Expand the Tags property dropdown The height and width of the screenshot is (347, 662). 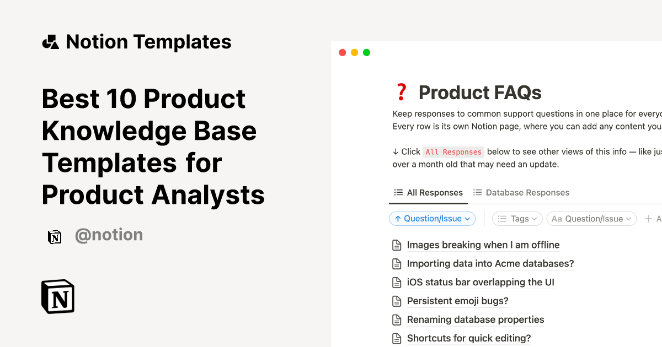[536, 219]
